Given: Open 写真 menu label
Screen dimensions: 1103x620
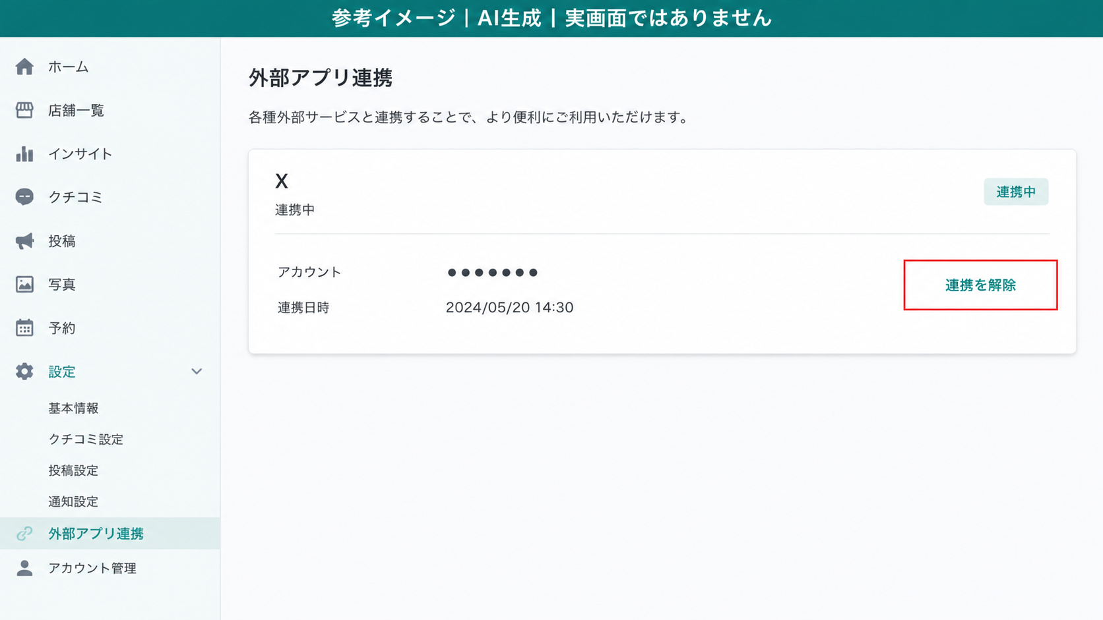Looking at the screenshot, I should pos(62,284).
